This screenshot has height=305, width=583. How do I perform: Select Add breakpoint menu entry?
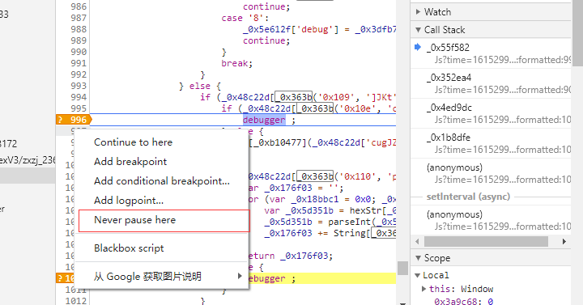click(130, 162)
